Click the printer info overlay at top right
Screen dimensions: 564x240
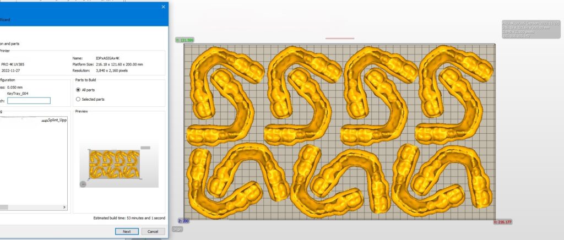point(530,31)
